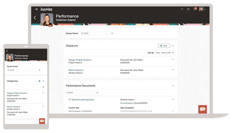Collapse the Check-Ins section on the laptop

tap(173, 46)
